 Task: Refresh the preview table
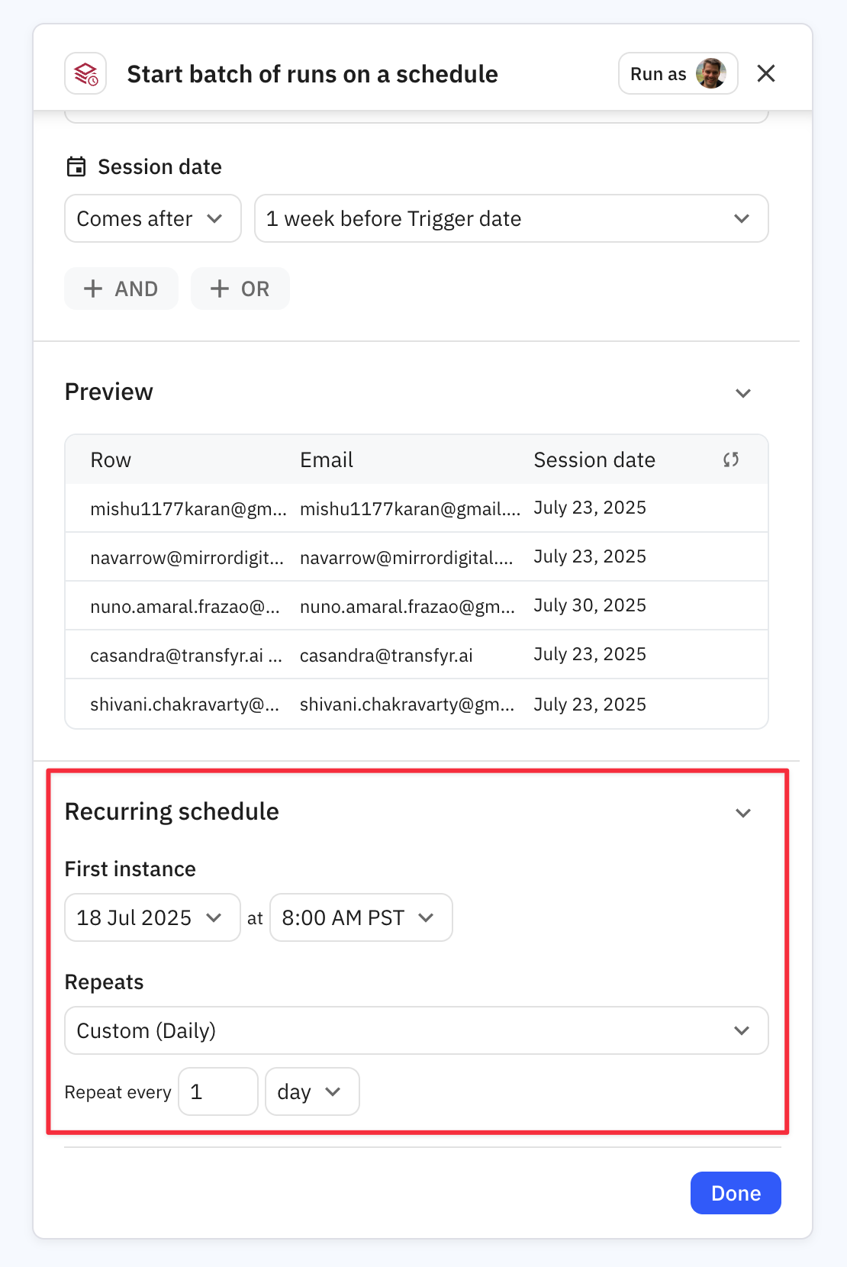[x=730, y=459]
